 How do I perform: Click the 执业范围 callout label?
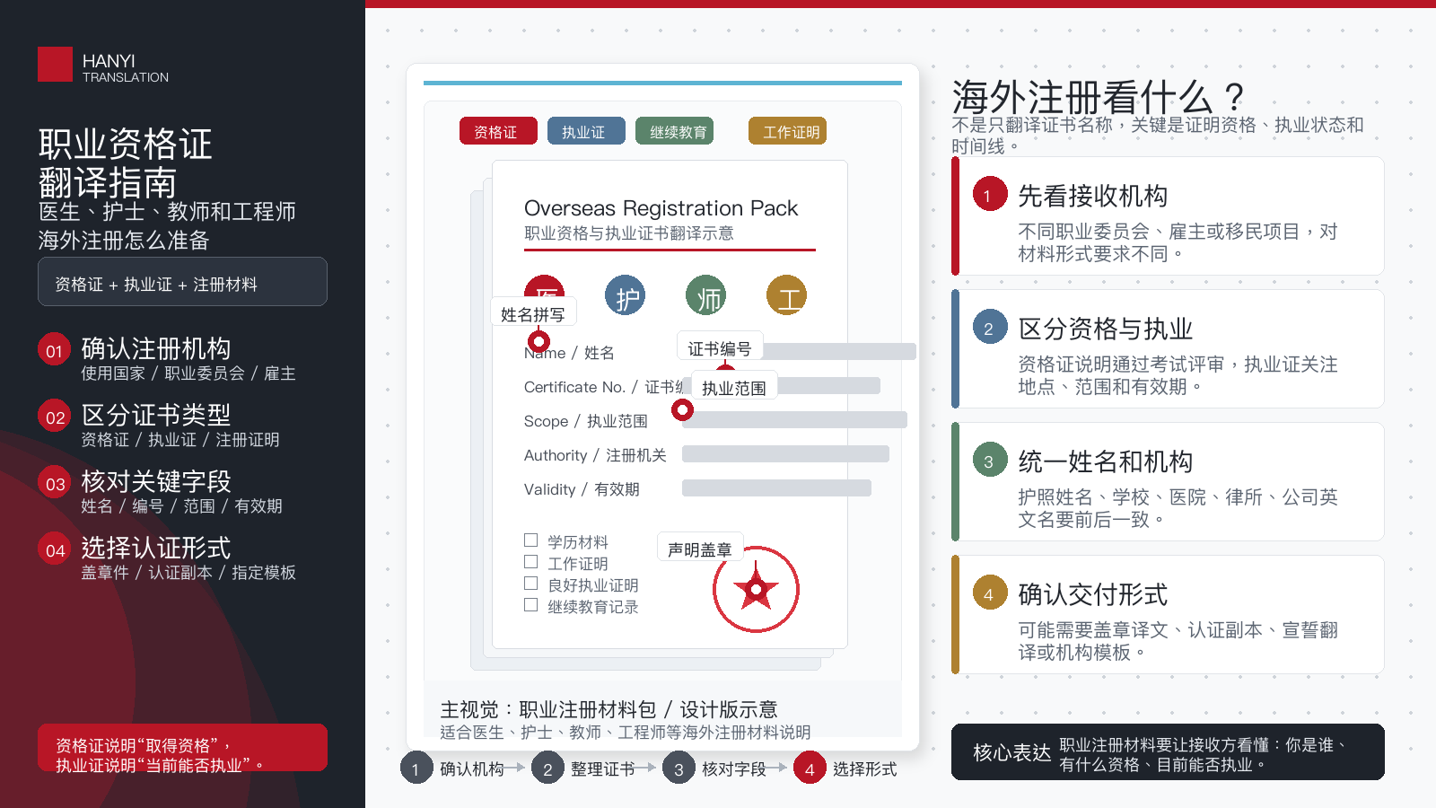[x=734, y=387]
